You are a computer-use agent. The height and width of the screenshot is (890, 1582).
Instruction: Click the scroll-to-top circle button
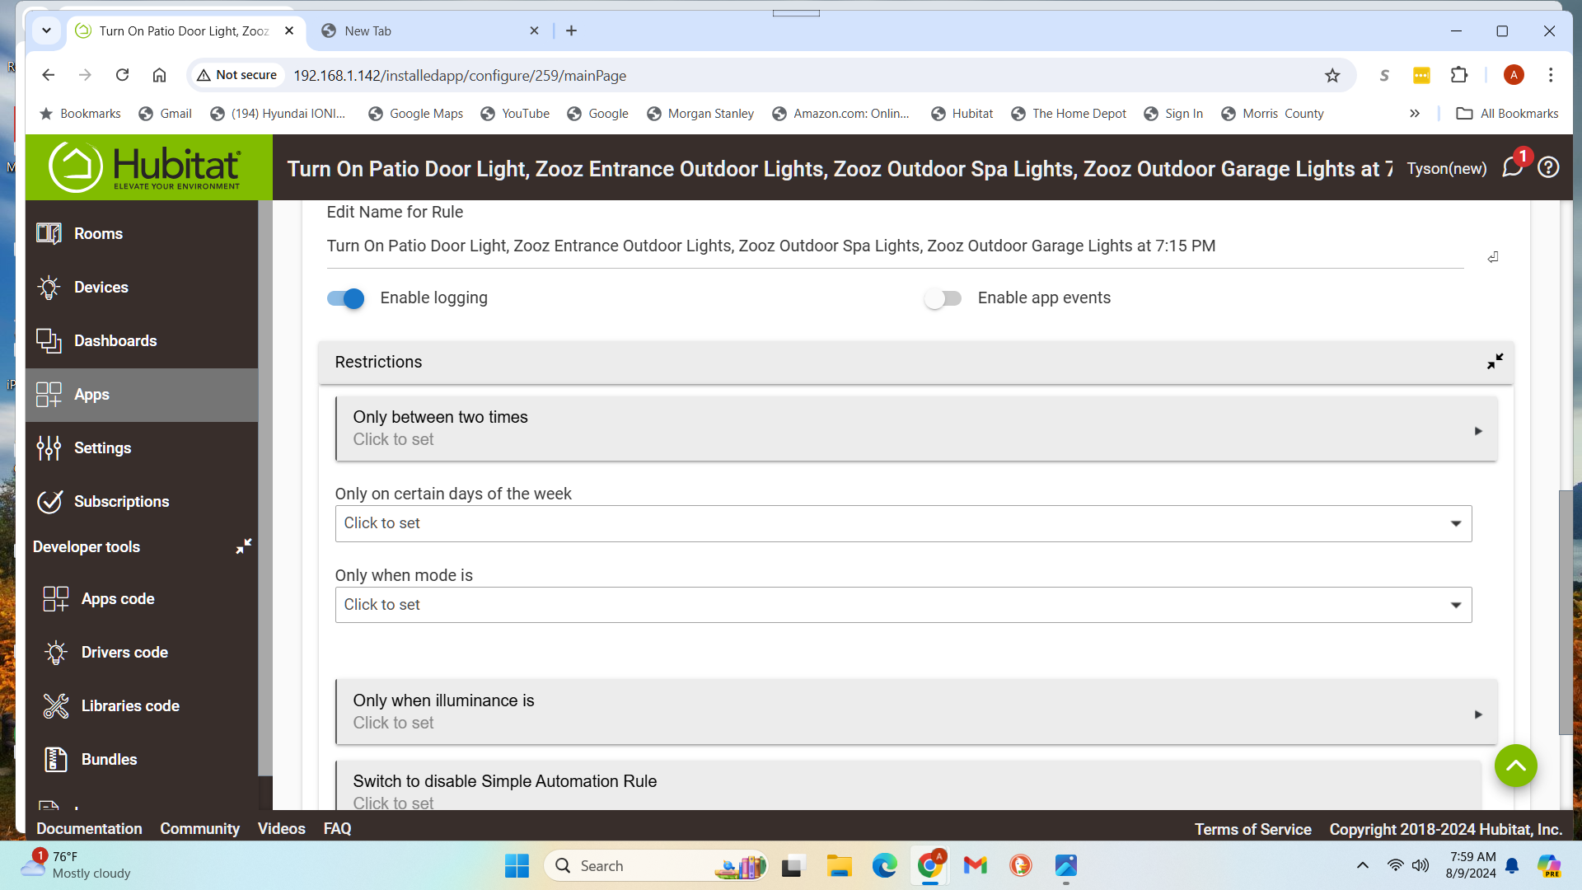coord(1514,766)
